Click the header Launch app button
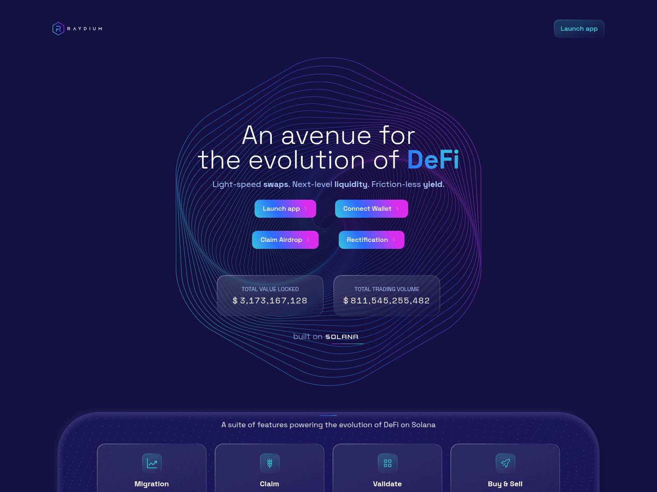Image resolution: width=657 pixels, height=492 pixels. [579, 29]
